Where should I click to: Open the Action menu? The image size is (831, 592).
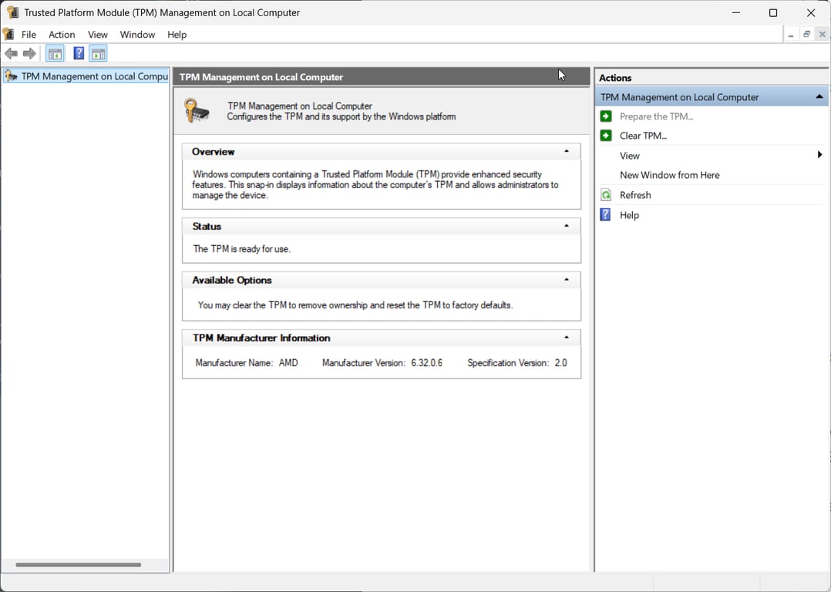point(62,35)
